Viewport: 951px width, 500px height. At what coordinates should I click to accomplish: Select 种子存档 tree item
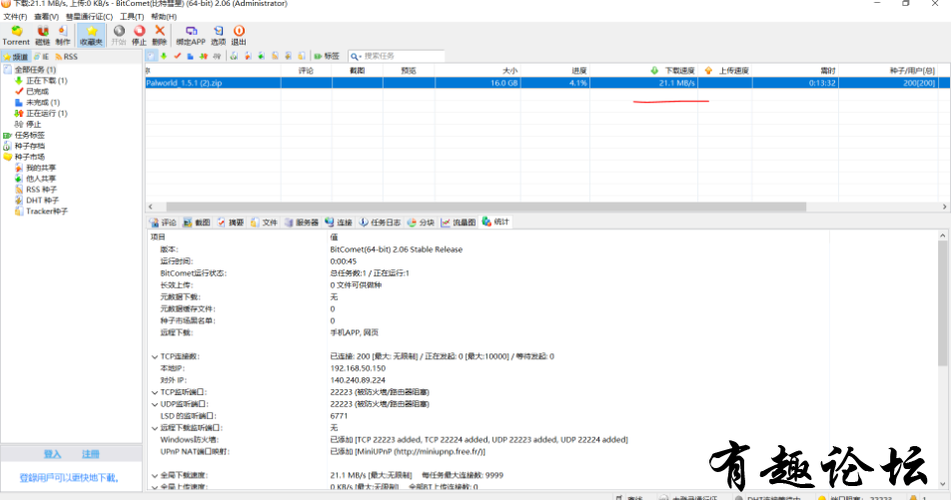(x=30, y=146)
